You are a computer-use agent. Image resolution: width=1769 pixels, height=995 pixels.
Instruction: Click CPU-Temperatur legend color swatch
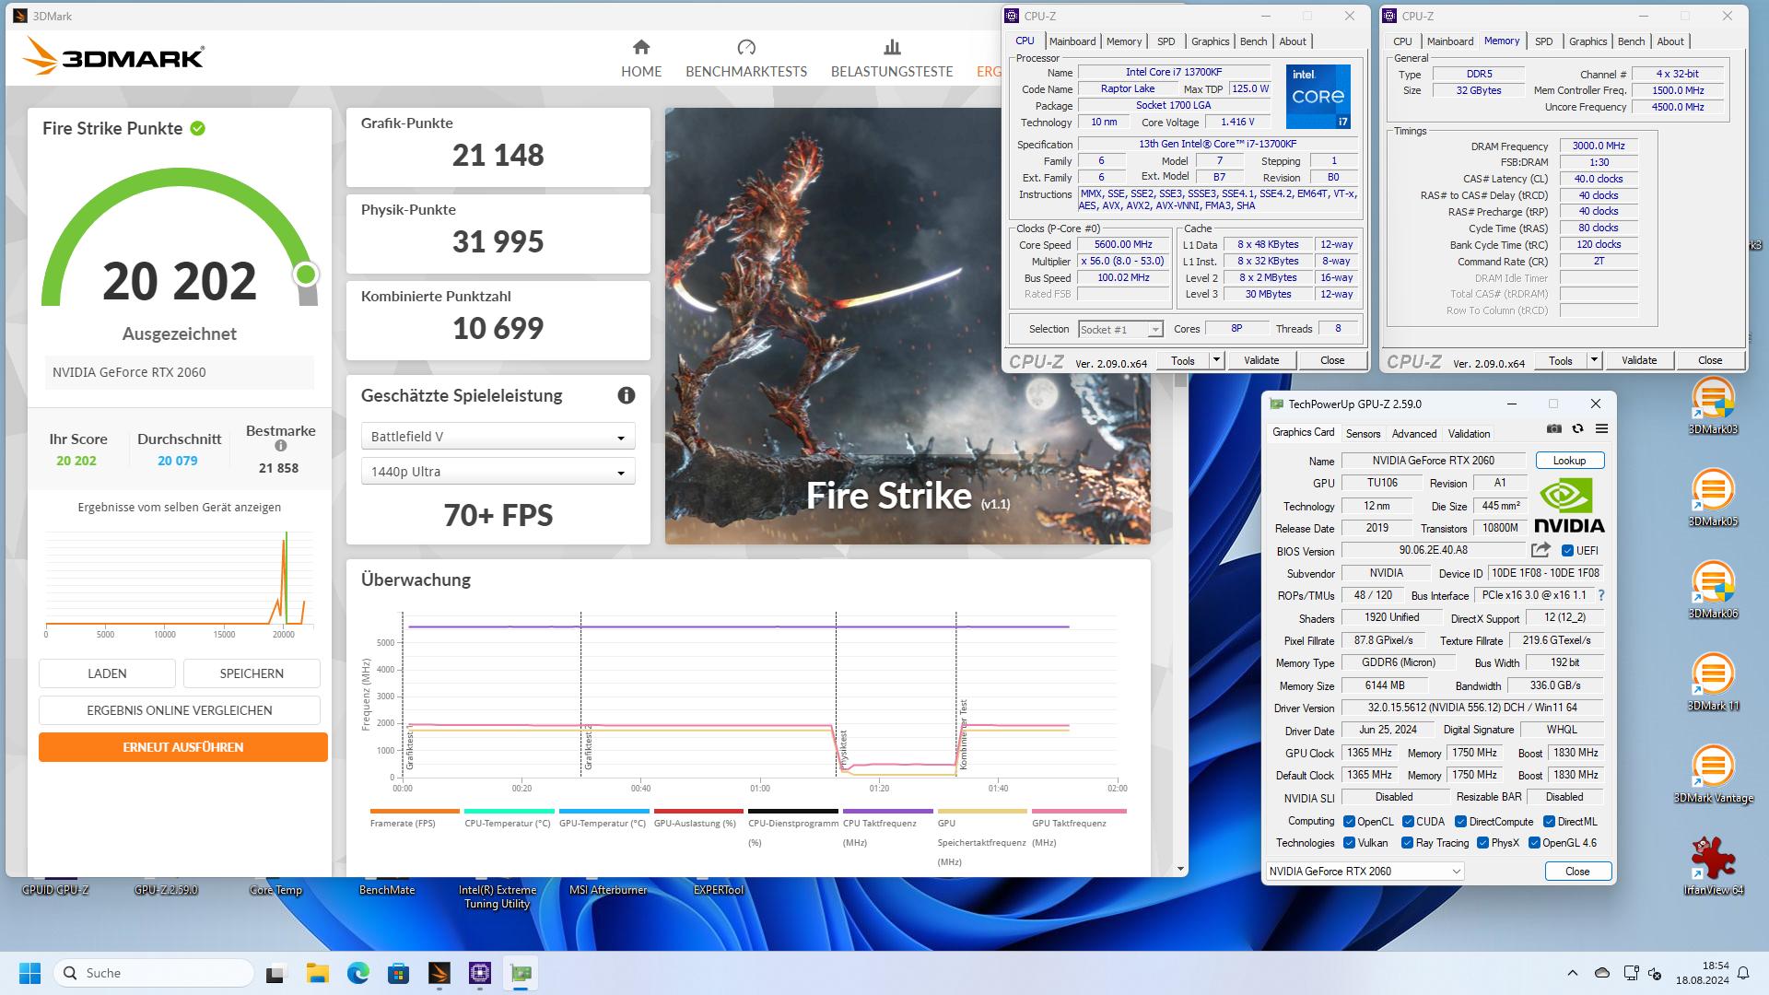509,812
